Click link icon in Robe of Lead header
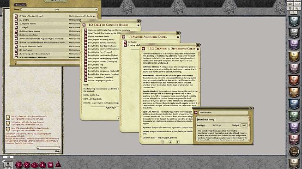302x169 pixels. [196, 112]
